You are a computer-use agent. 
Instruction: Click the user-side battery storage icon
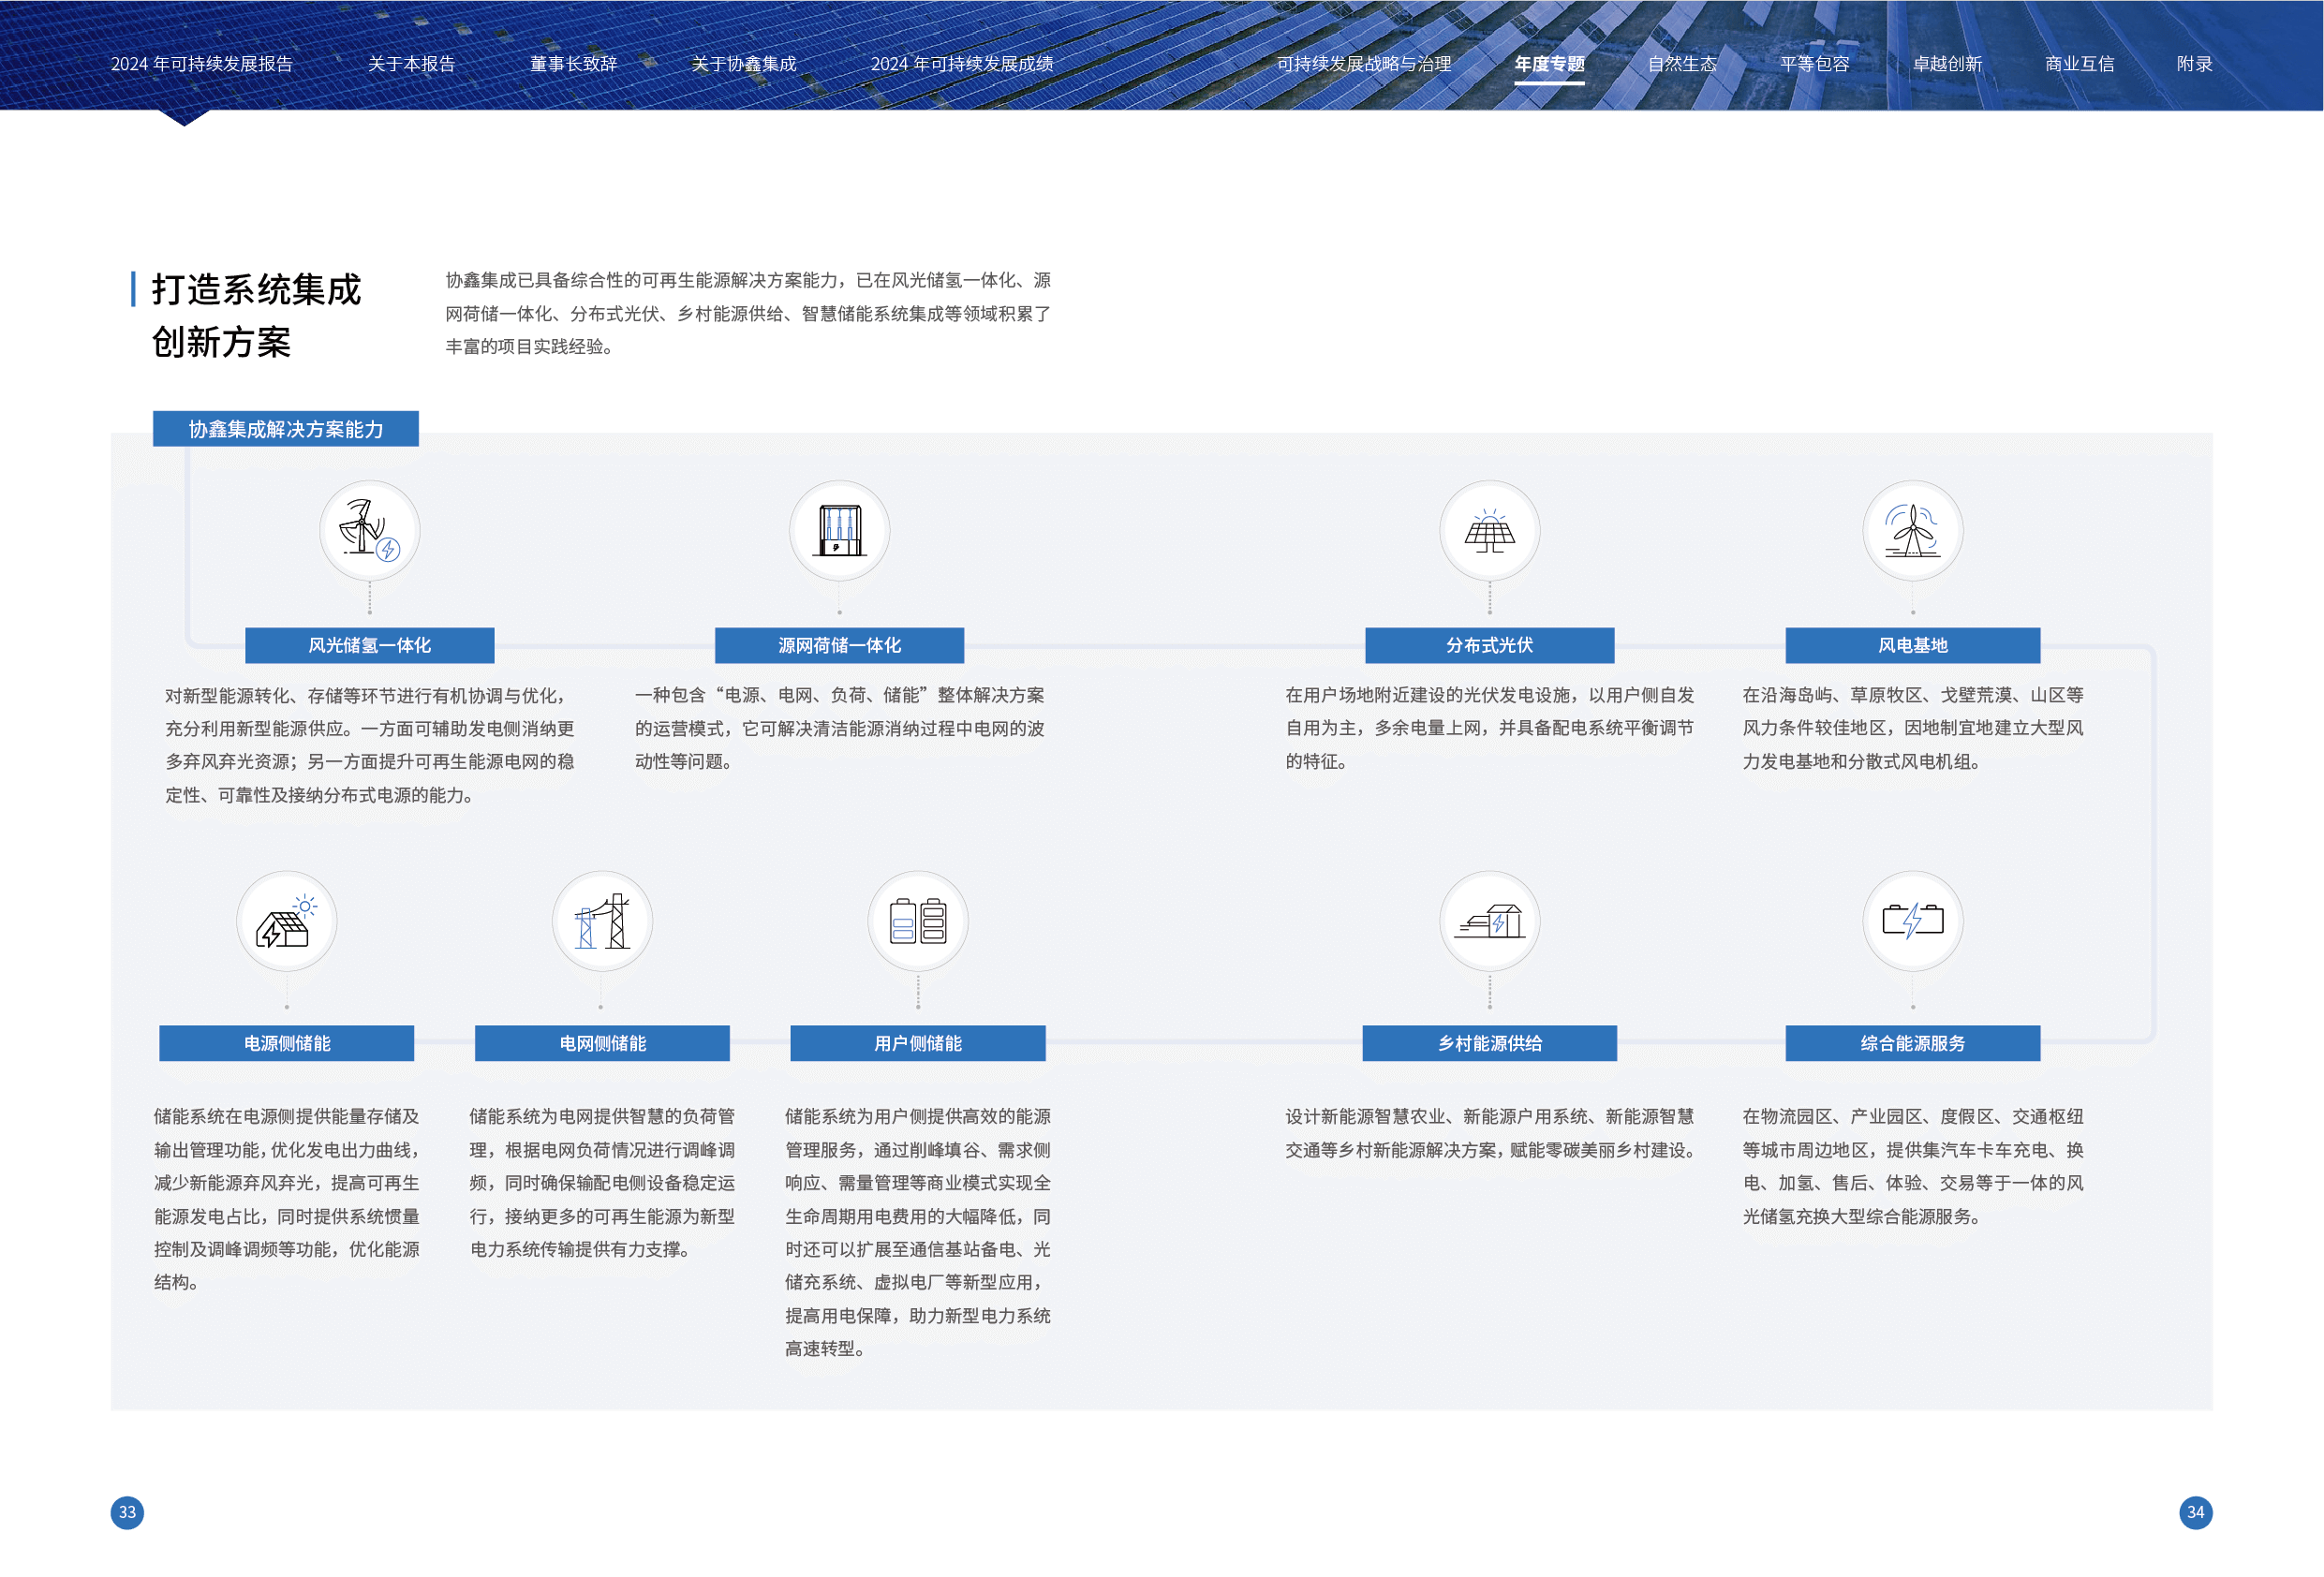[917, 921]
